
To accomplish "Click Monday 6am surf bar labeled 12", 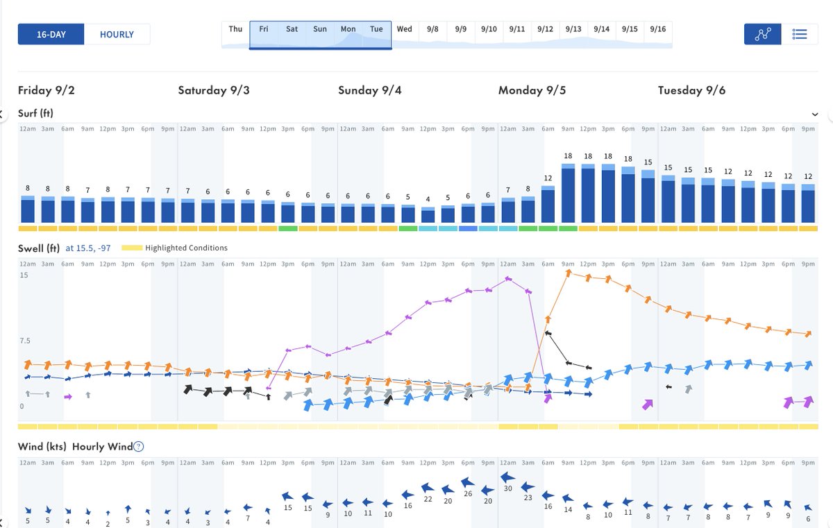I will coord(548,204).
